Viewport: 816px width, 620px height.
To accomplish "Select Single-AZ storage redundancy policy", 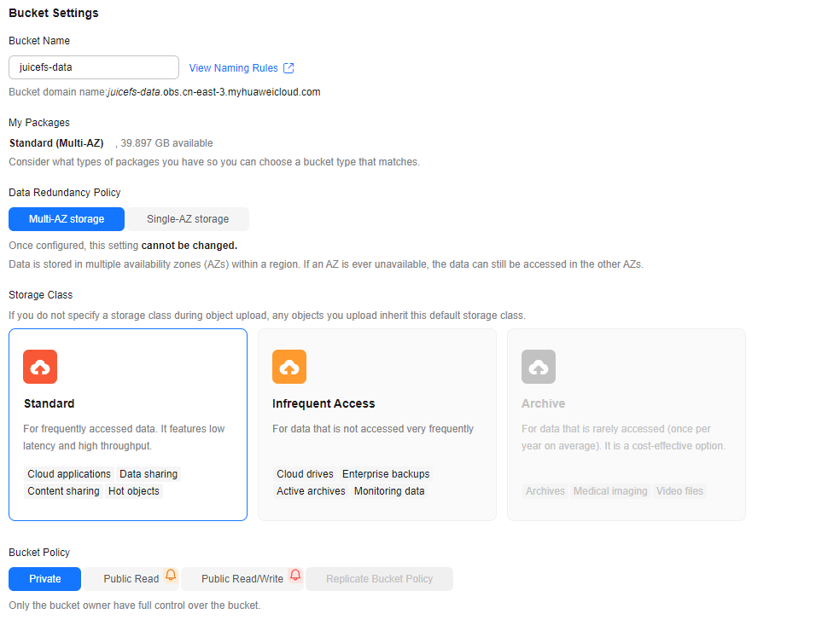I will pos(188,219).
